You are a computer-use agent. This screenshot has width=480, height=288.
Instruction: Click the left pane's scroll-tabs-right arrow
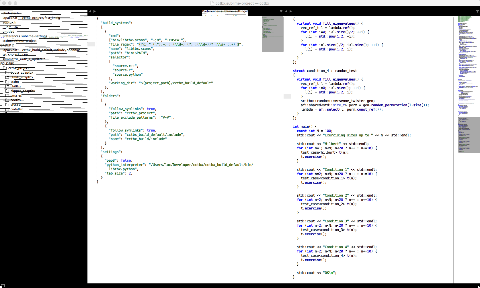pyautogui.click(x=95, y=11)
